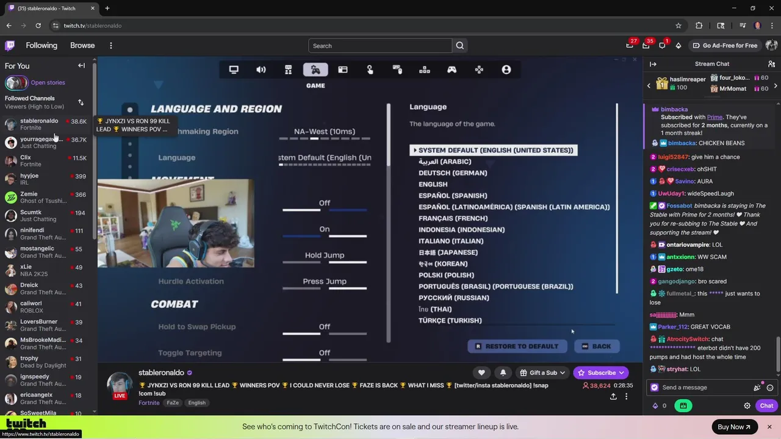This screenshot has height=439, width=781.
Task: Collapse the For You sidebar
Action: tap(81, 66)
